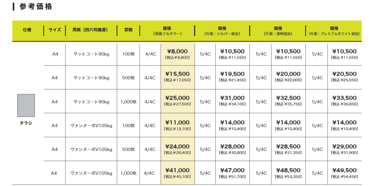Click the gray flyer thumbnail image
This screenshot has width=374, height=186.
(26, 105)
